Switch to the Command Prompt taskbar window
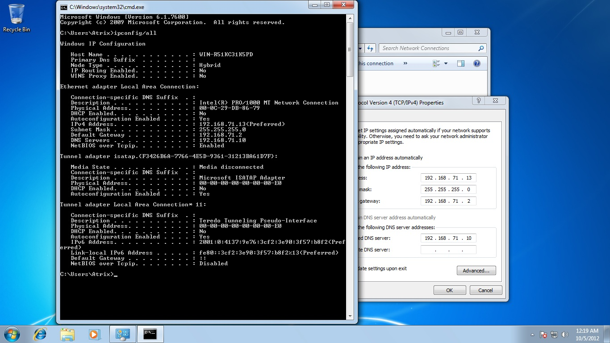 pos(150,334)
